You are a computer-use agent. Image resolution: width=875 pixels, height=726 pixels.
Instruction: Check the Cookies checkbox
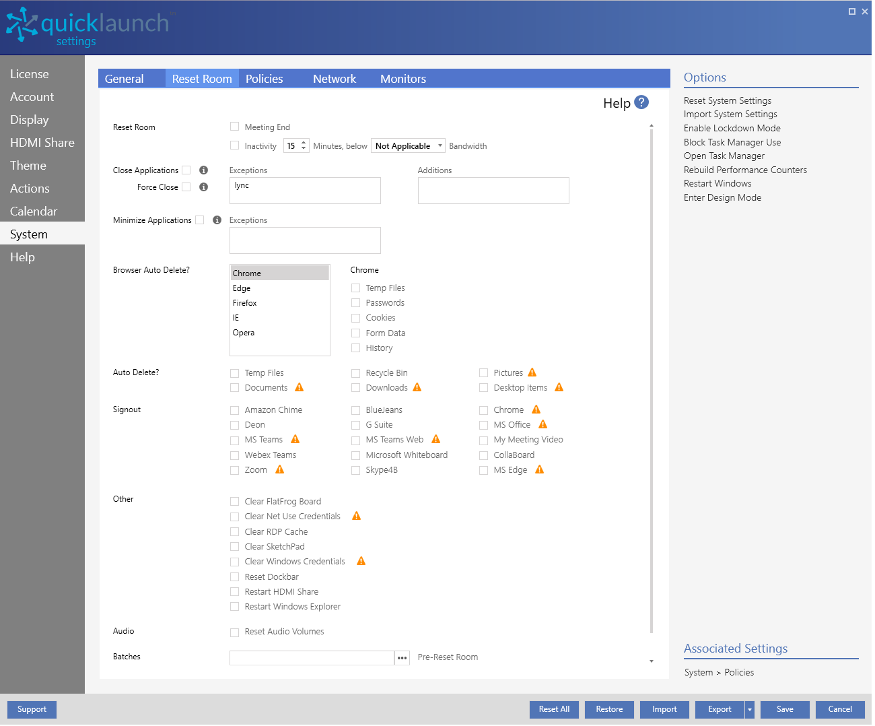tap(355, 318)
